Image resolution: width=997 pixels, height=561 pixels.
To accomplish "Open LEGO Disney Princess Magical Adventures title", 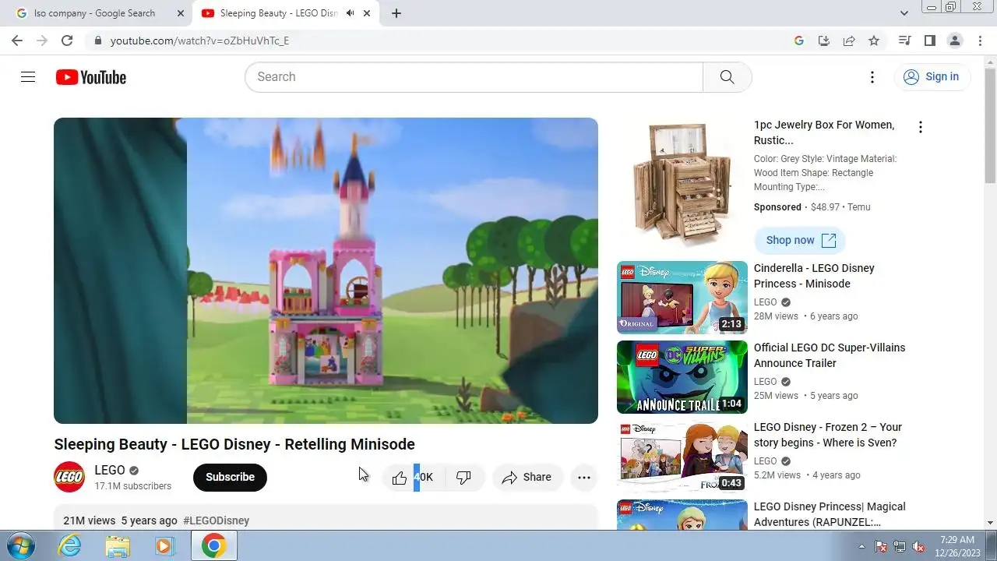I will click(830, 514).
